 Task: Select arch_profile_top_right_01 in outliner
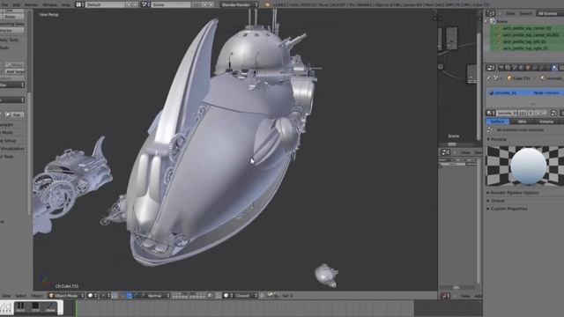(x=525, y=48)
